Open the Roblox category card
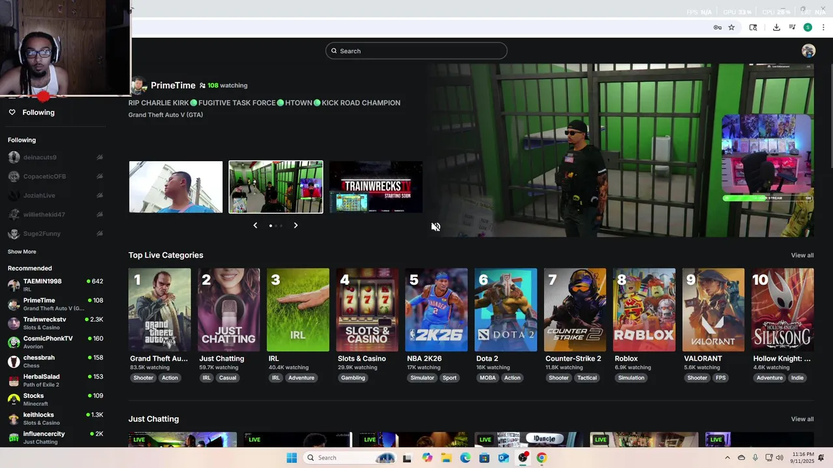 (644, 310)
